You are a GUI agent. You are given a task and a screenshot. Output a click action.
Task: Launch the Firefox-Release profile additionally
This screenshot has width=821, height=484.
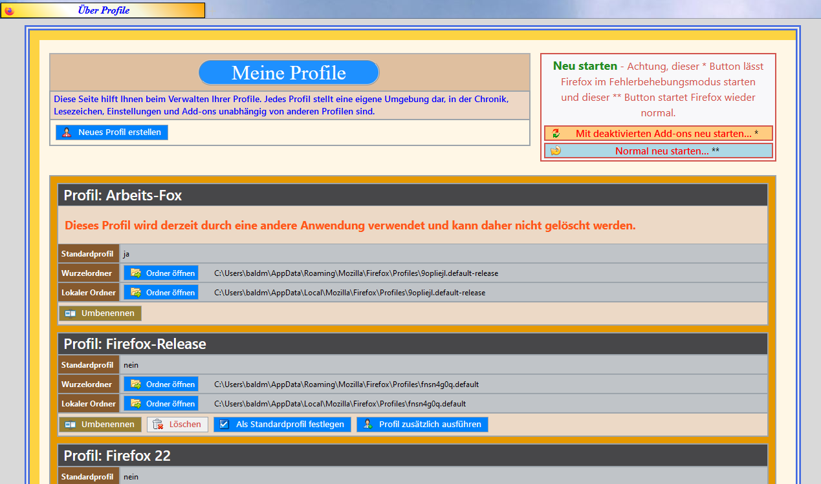tap(422, 425)
